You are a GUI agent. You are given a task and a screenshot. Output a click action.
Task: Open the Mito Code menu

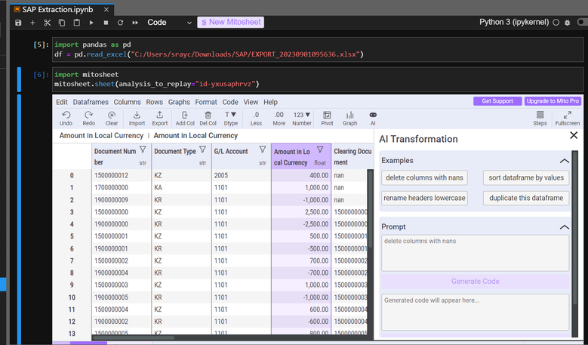pyautogui.click(x=230, y=102)
